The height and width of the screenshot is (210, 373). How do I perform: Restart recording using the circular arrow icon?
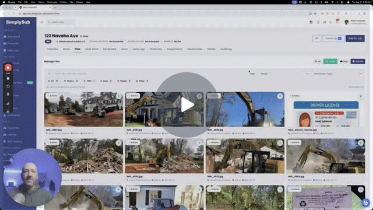[8, 86]
